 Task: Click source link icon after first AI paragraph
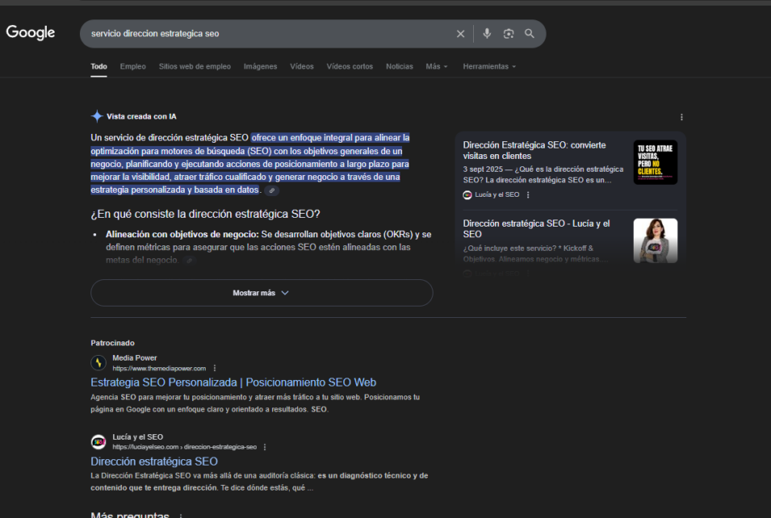271,190
